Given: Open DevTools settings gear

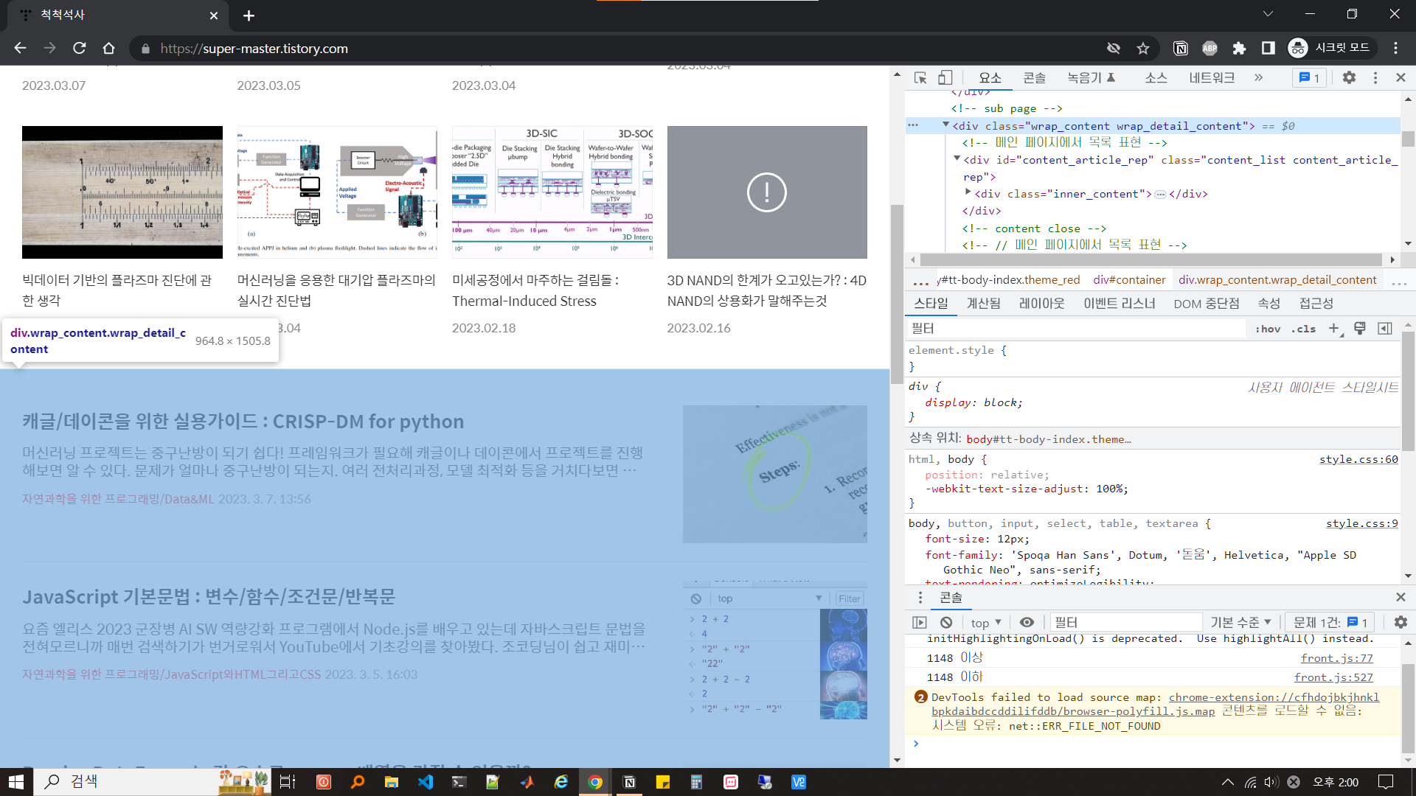Looking at the screenshot, I should pos(1349,78).
